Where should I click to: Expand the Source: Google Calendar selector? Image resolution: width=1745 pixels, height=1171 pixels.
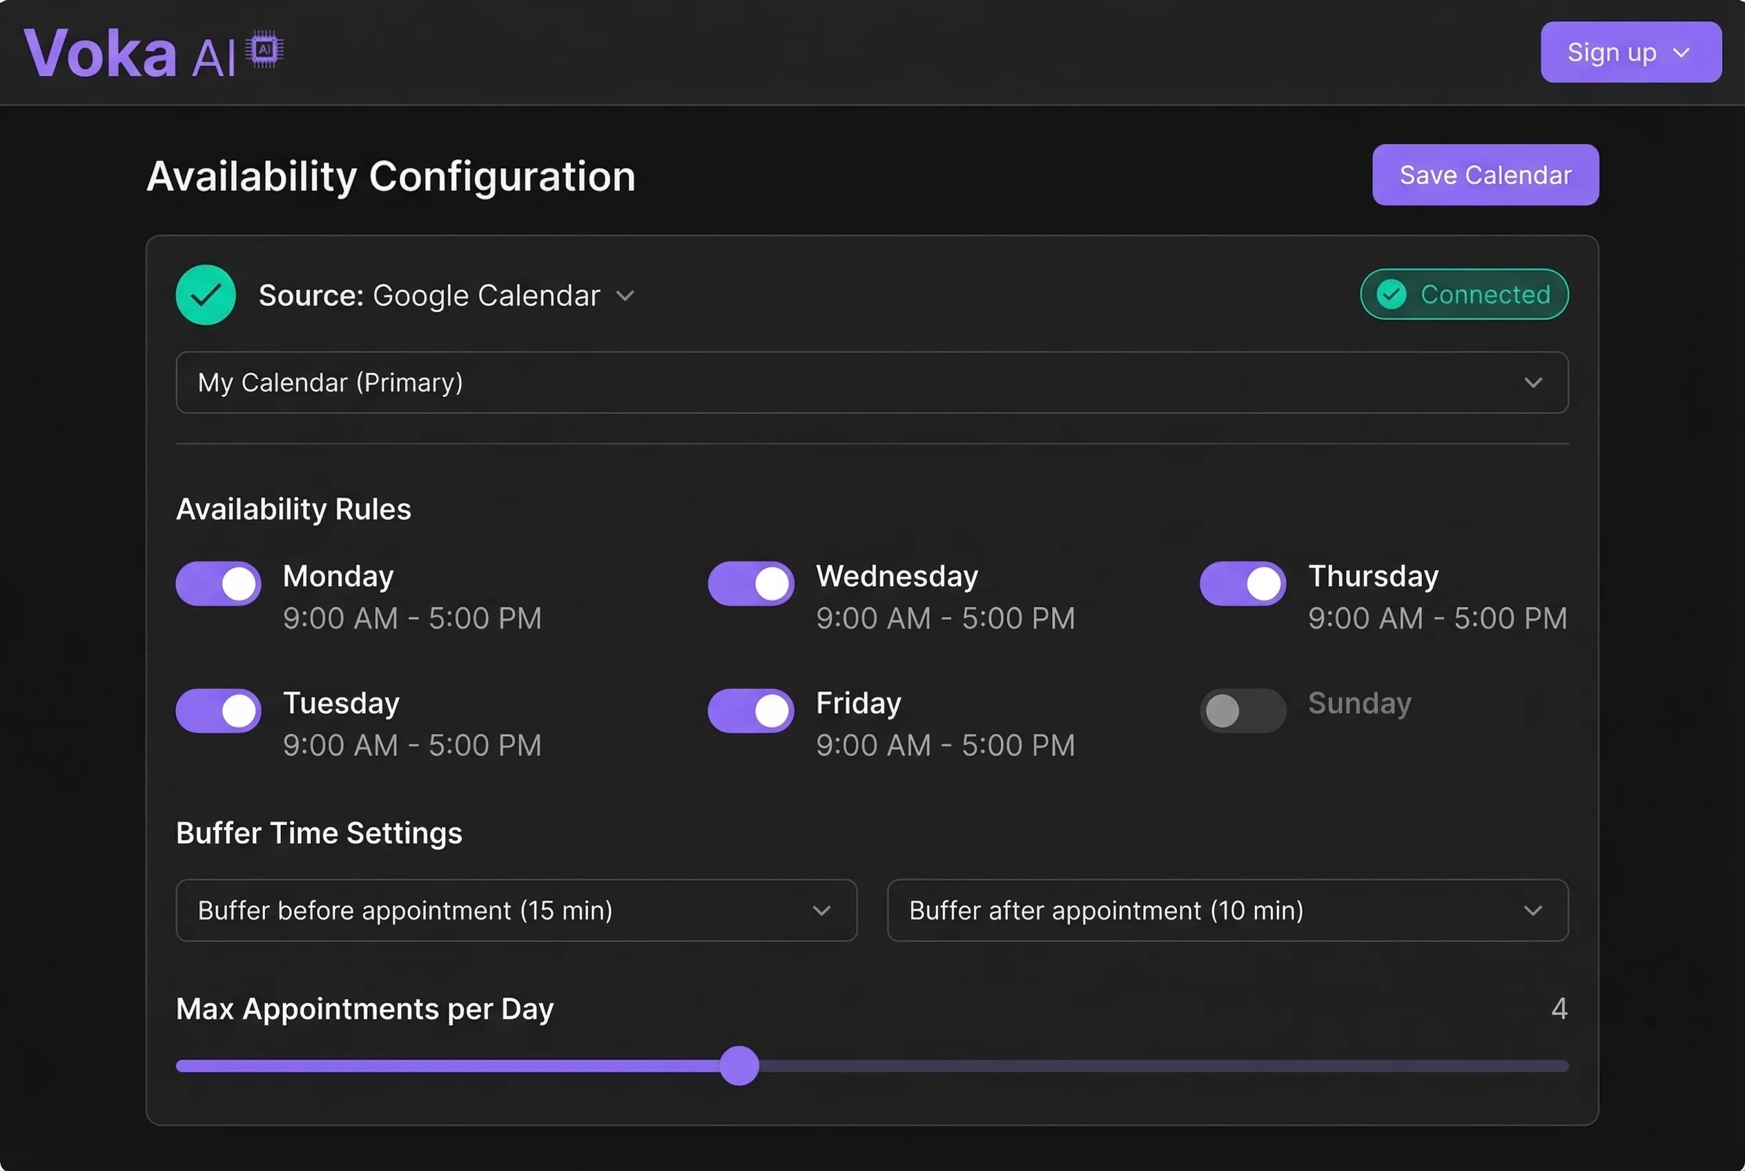(x=625, y=296)
